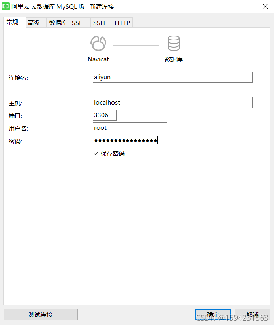Click the green Aliyun app icon in title bar
274x325 pixels.
(x=6, y=6)
